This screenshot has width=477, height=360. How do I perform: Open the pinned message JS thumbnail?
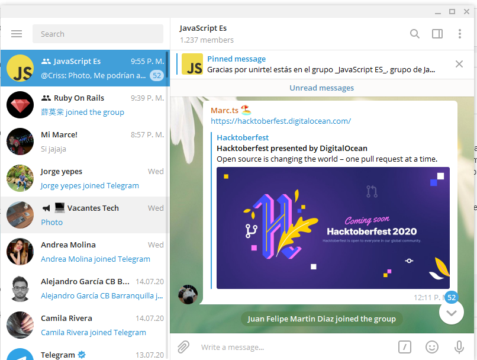click(192, 64)
